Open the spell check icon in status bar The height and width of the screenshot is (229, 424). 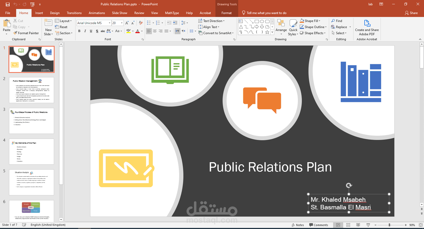(24, 225)
